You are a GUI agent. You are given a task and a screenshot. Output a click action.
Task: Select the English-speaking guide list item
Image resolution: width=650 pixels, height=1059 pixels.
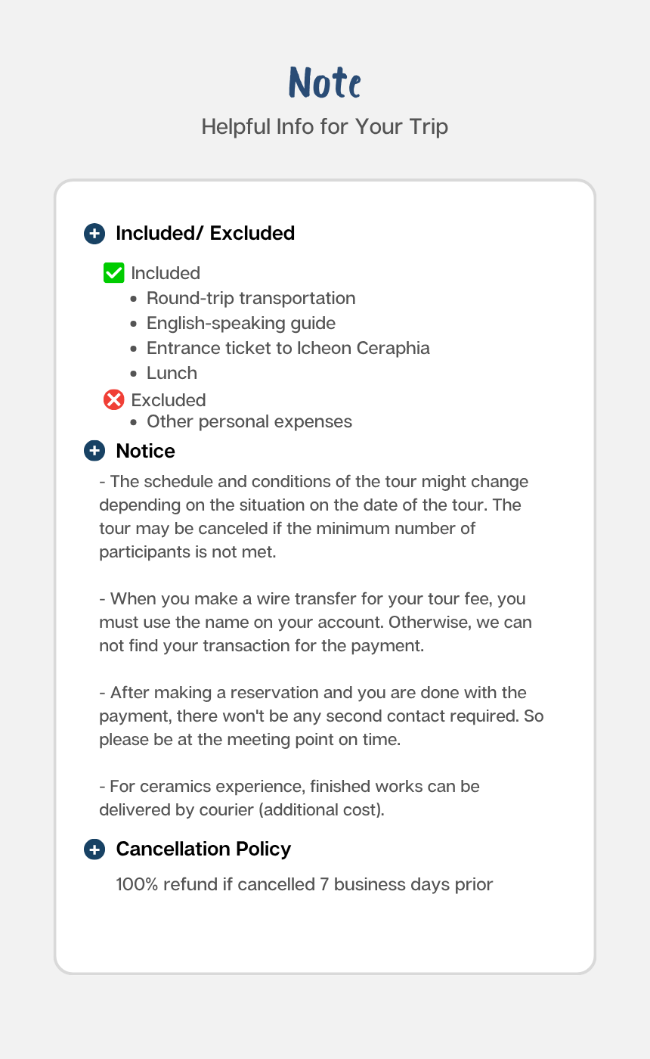click(241, 323)
